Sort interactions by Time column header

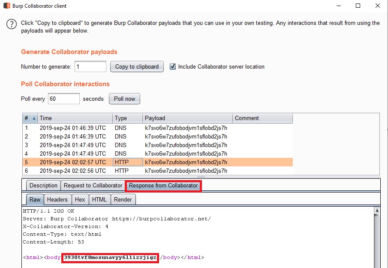point(75,118)
